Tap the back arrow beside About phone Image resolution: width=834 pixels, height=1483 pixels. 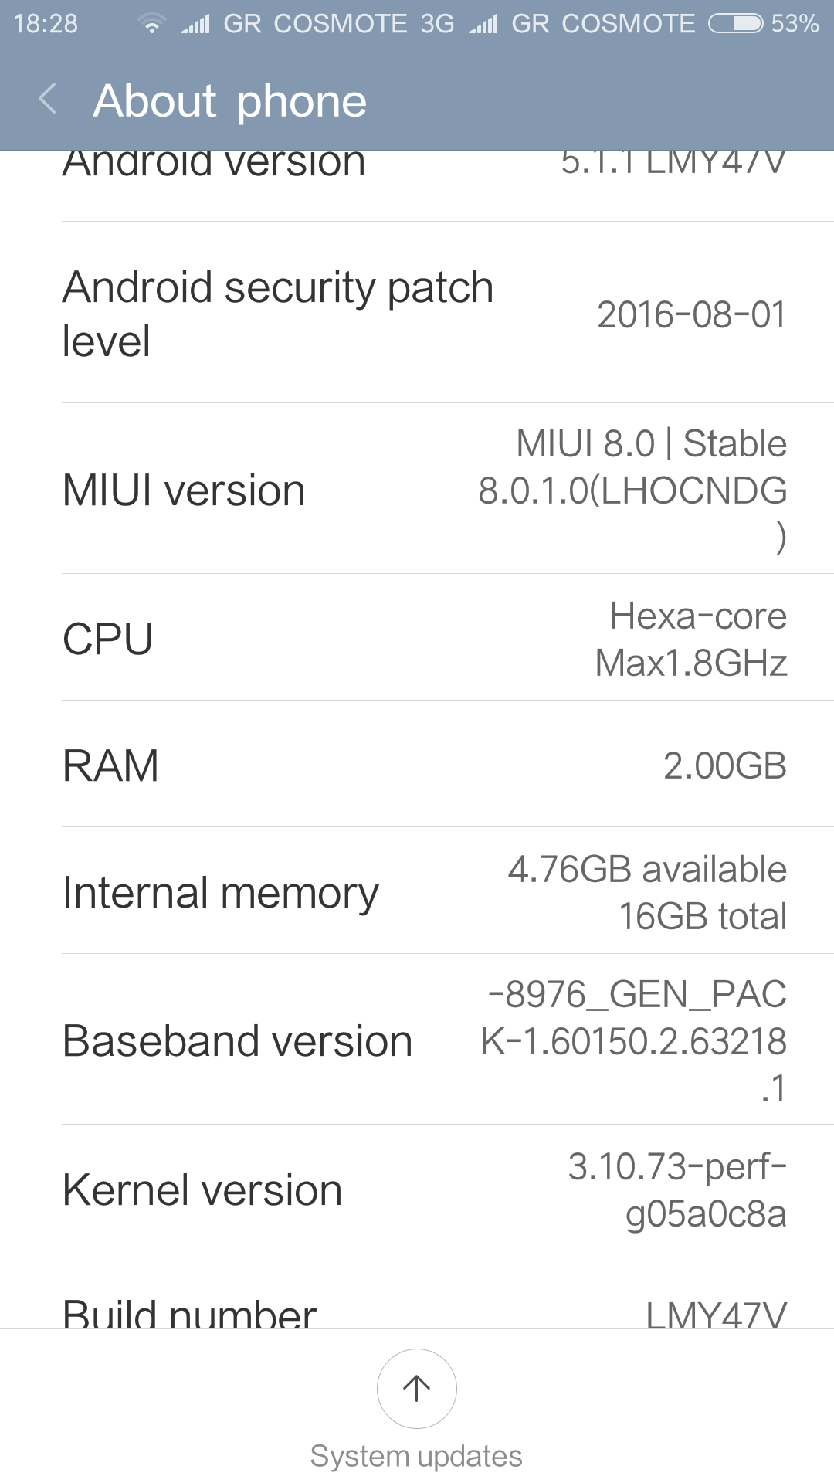pyautogui.click(x=48, y=100)
